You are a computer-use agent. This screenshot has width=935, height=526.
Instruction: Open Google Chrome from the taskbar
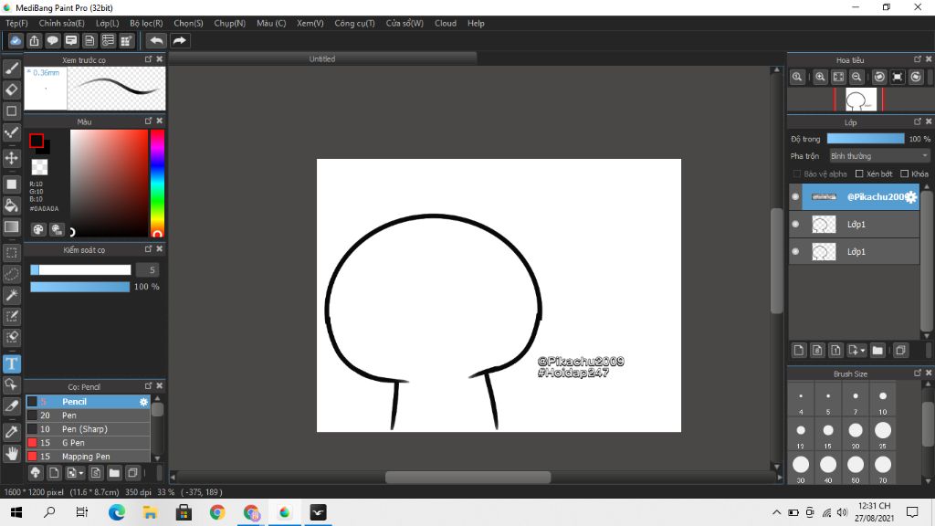[217, 512]
